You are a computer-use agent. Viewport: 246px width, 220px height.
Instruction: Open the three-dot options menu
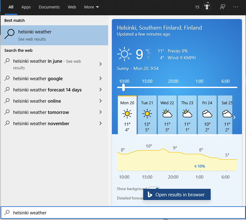coord(235,7)
